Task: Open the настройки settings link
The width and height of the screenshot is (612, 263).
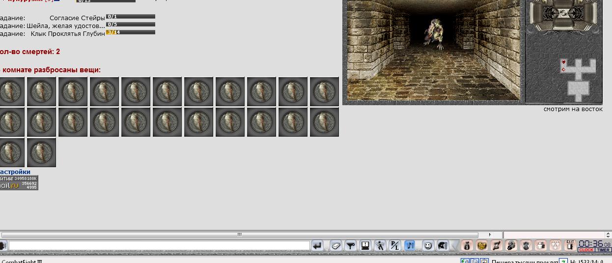Action: coord(15,172)
